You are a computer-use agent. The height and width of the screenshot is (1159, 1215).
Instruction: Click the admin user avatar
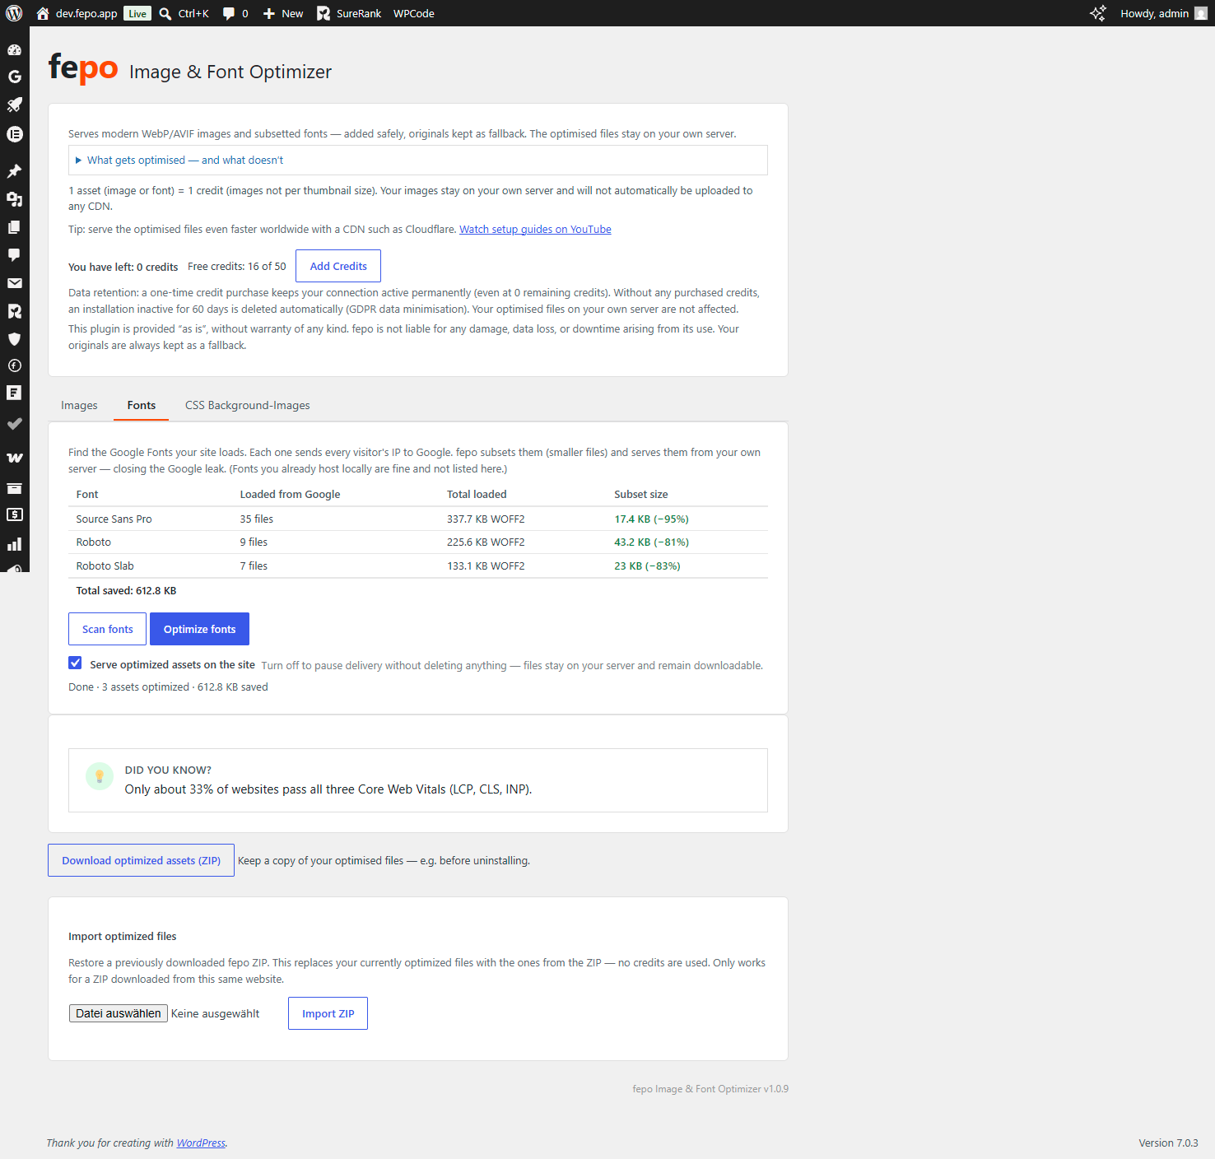tap(1200, 13)
